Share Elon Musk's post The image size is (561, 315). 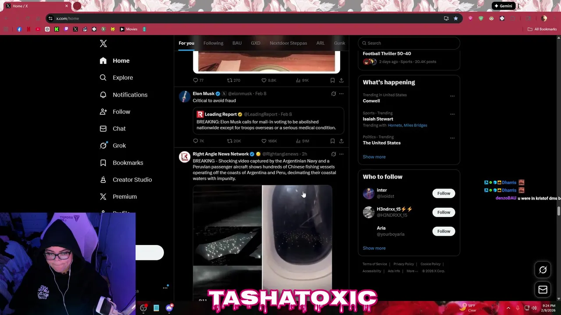[x=341, y=141]
